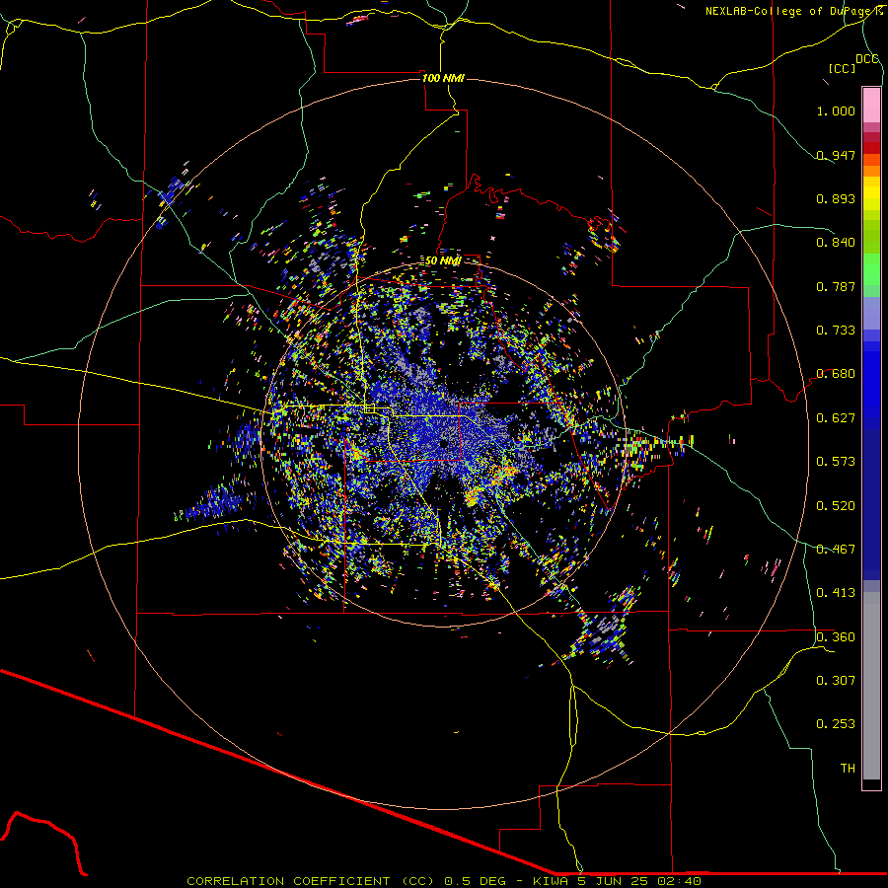This screenshot has height=888, width=888.
Task: Click the 0.520 scale value
Action: pyautogui.click(x=836, y=506)
